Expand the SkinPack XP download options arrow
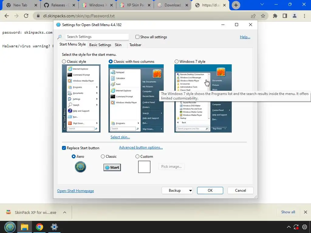 tap(65, 212)
